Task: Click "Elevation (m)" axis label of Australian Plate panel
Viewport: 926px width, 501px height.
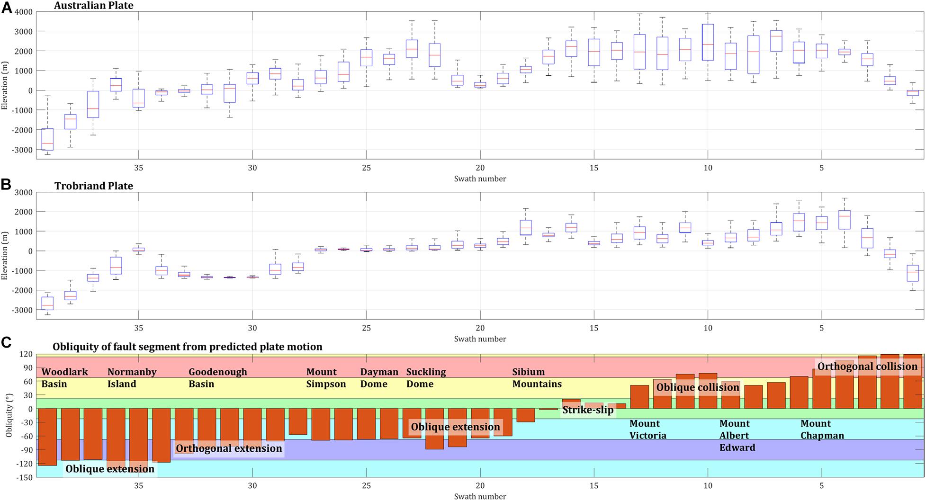Action: click(5, 86)
